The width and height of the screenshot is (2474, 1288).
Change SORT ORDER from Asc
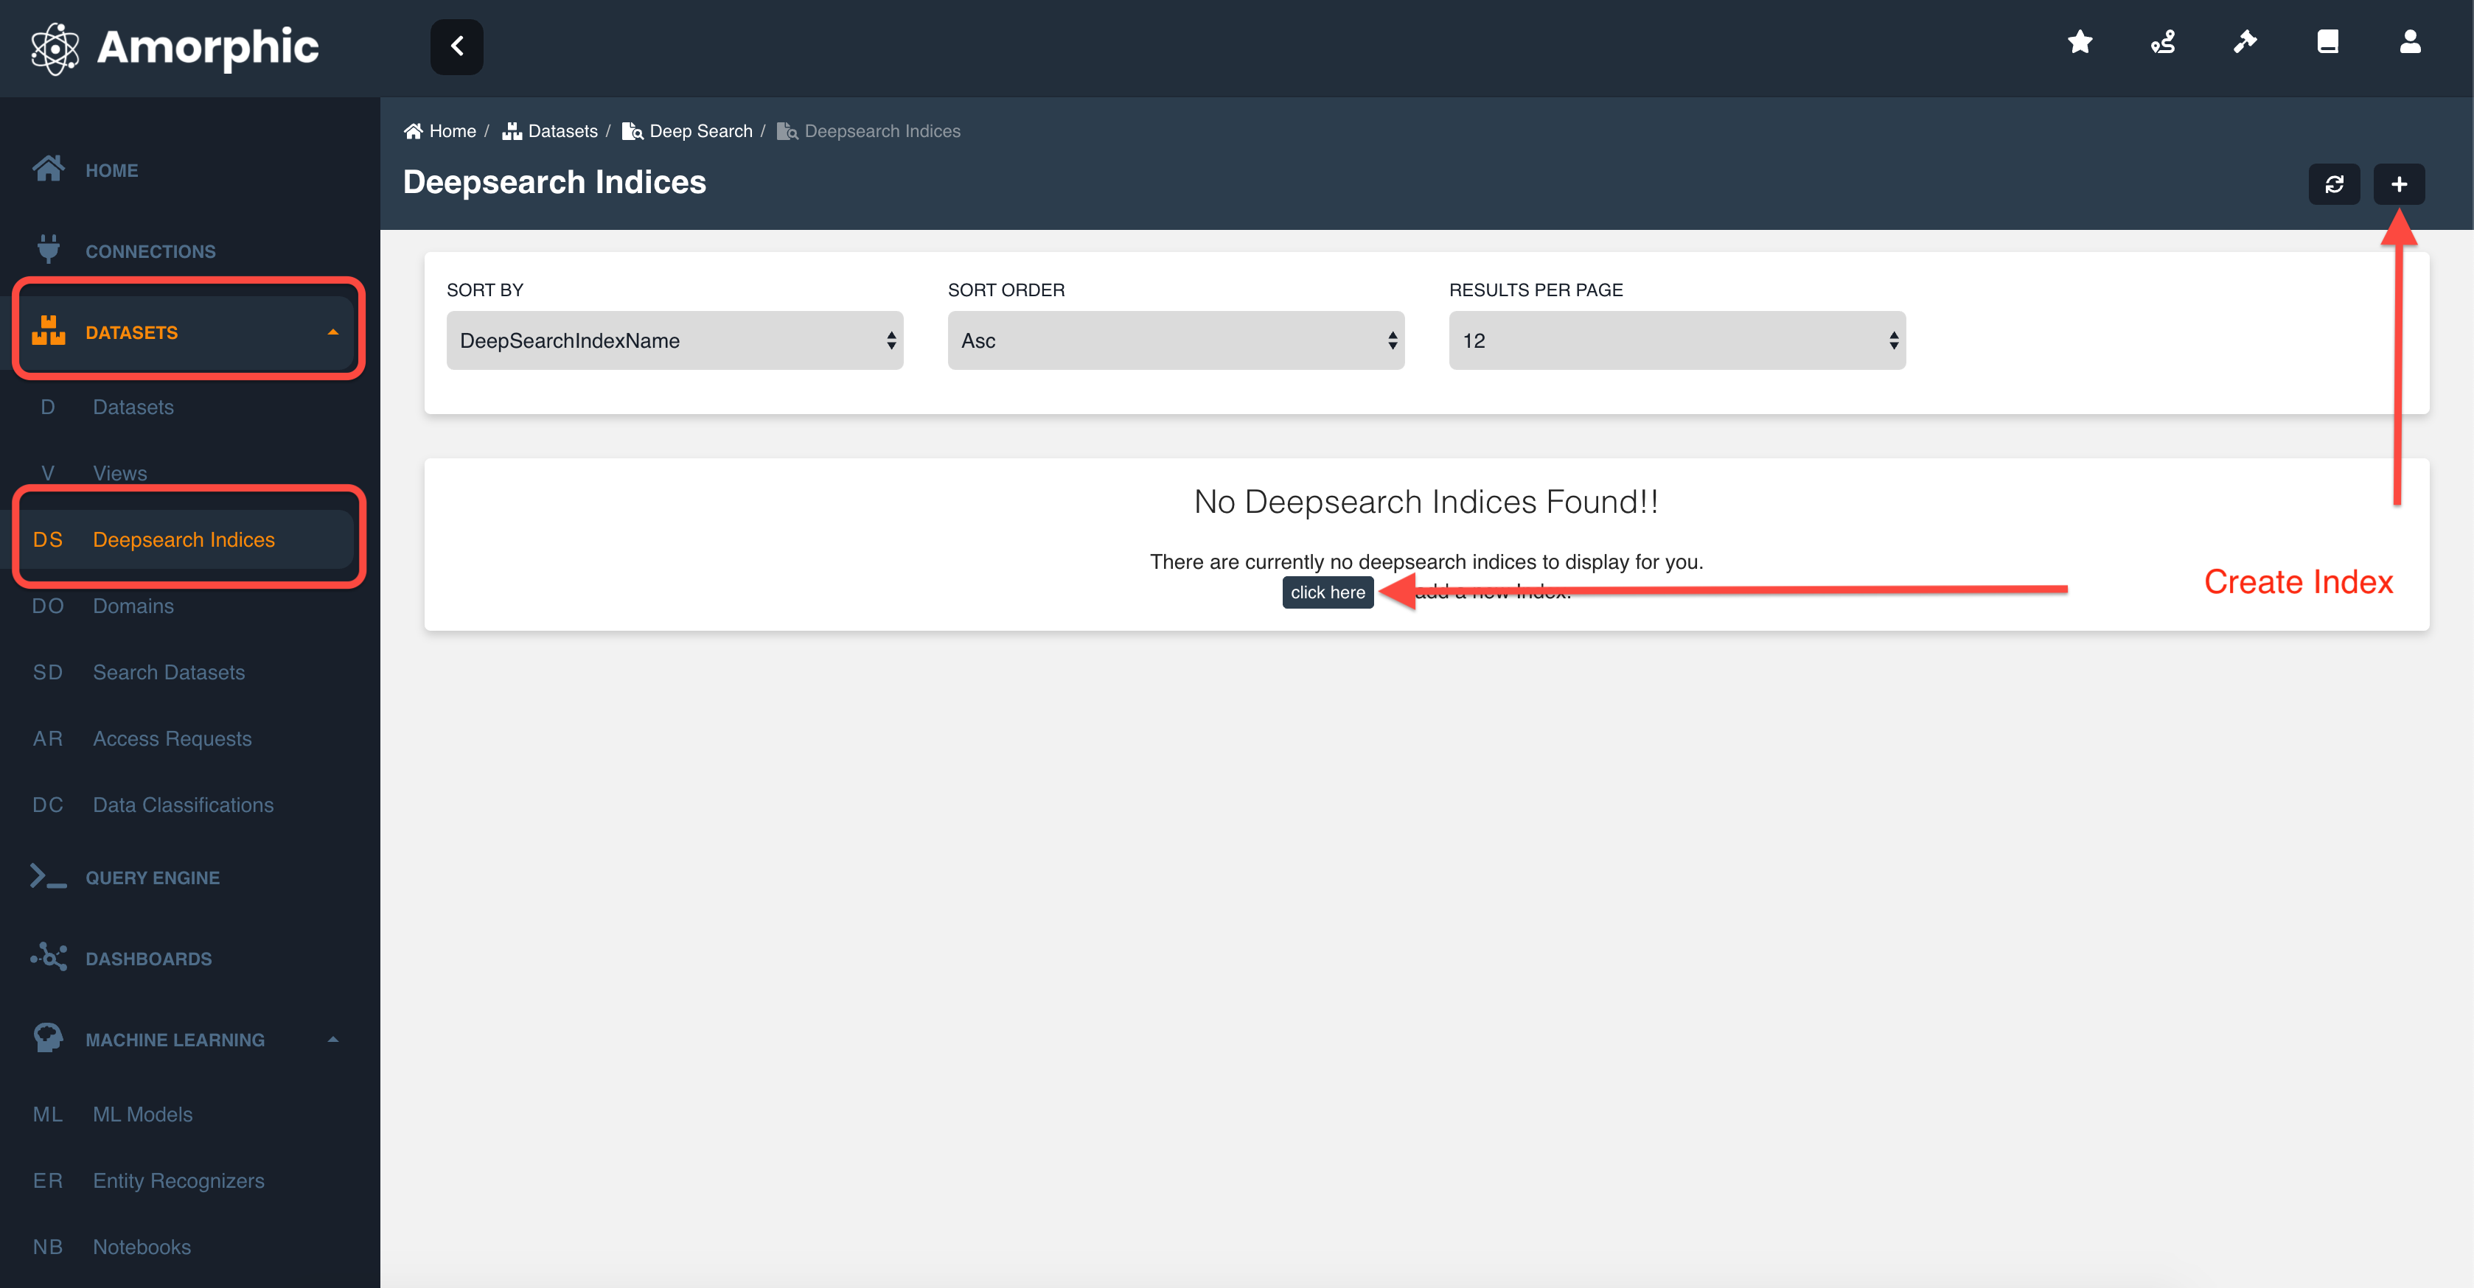(1176, 340)
